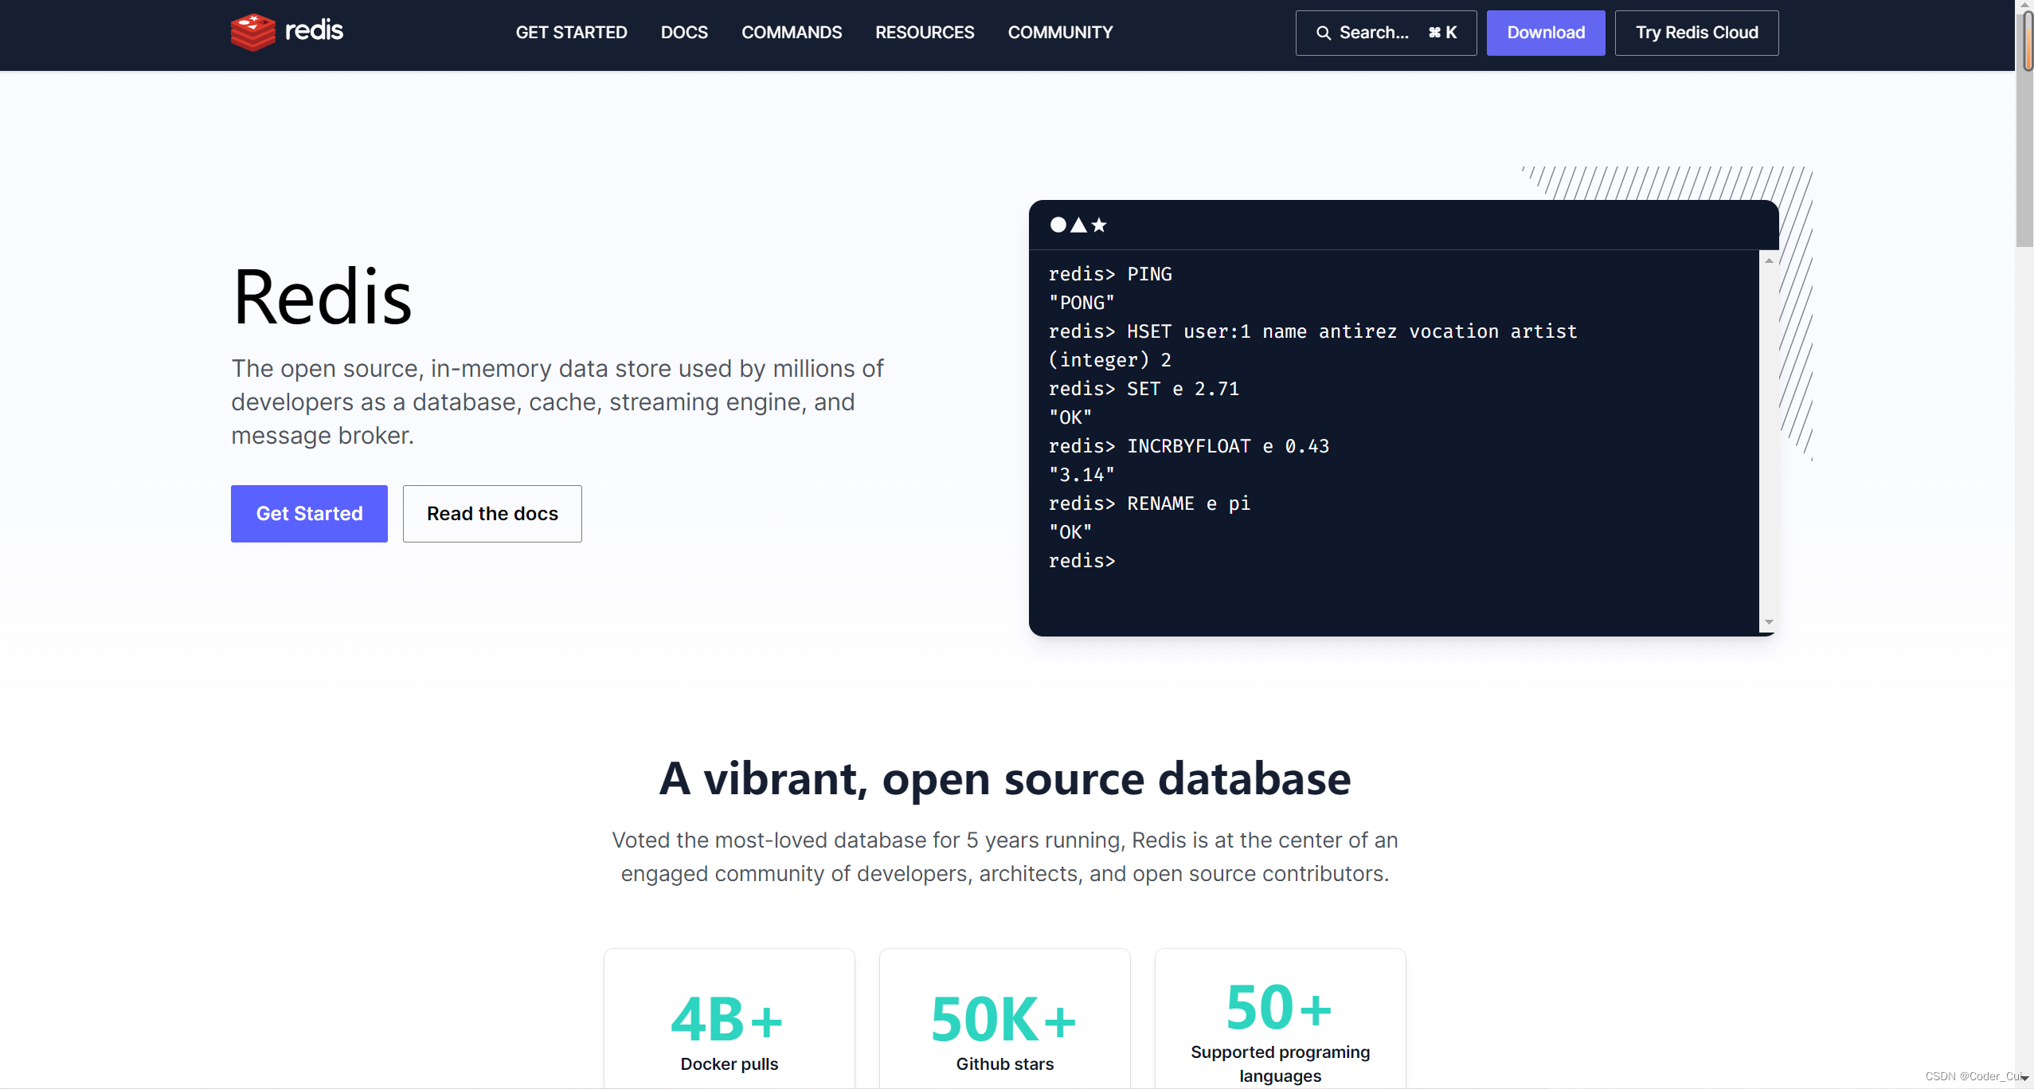2034x1089 pixels.
Task: Click the star icon in terminal header
Action: (x=1099, y=225)
